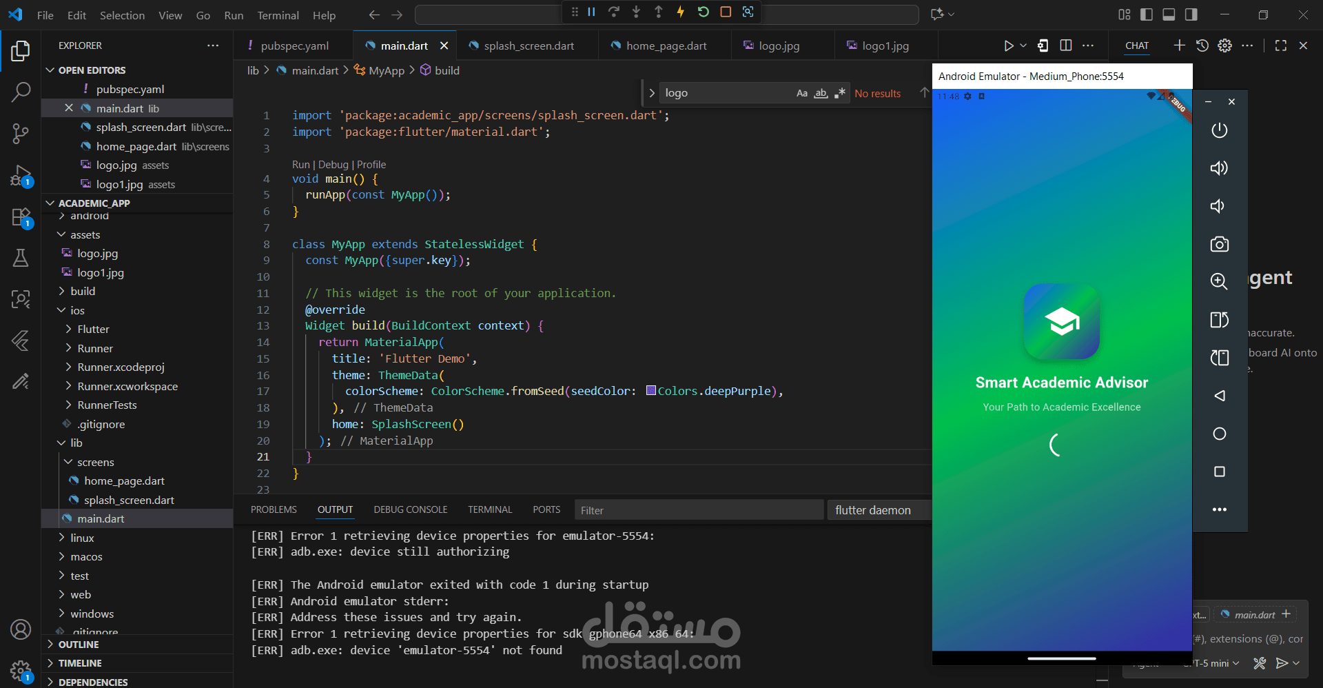This screenshot has width=1323, height=688.
Task: Toggle Secondary Side Bar layout button
Action: tap(1191, 14)
